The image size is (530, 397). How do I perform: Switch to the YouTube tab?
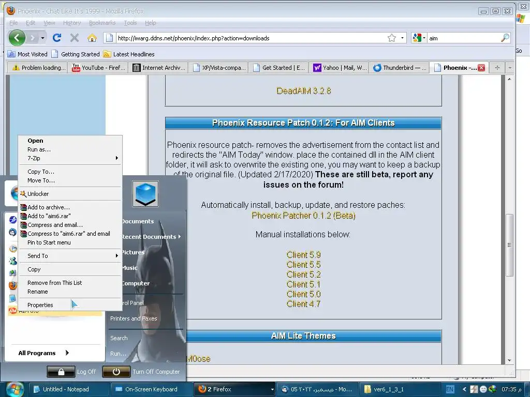point(98,68)
